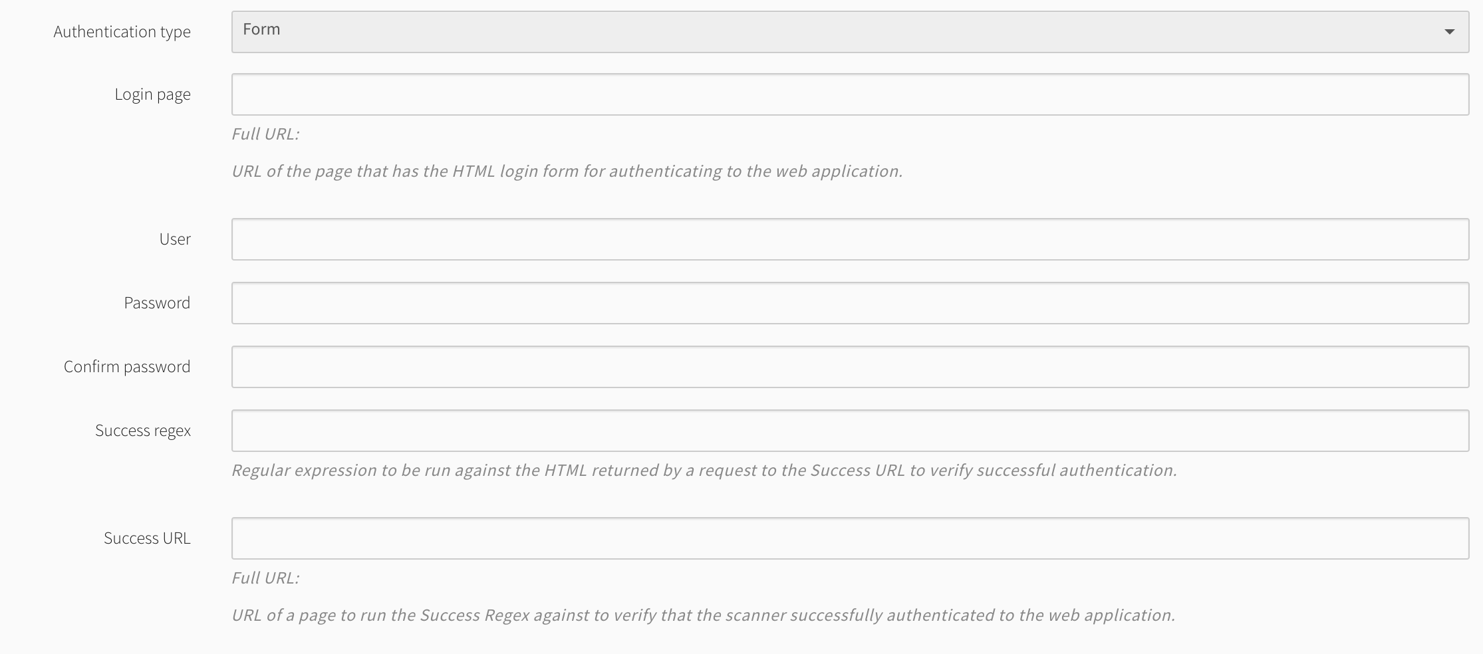Click the Success URL label
Image resolution: width=1483 pixels, height=654 pixels.
[x=147, y=538]
